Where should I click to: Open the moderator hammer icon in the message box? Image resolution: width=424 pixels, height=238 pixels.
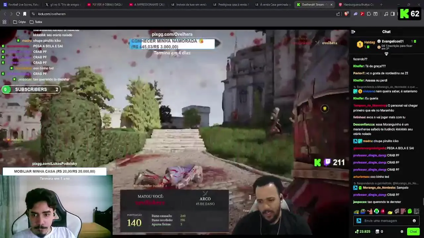[359, 221]
